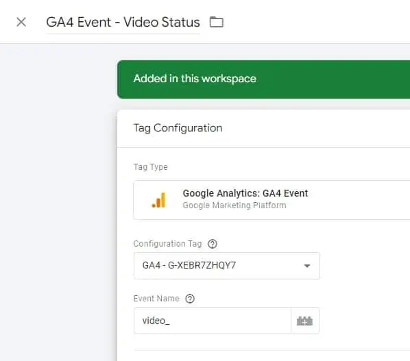
Task: Click the folder icon next to tag name
Action: click(217, 22)
